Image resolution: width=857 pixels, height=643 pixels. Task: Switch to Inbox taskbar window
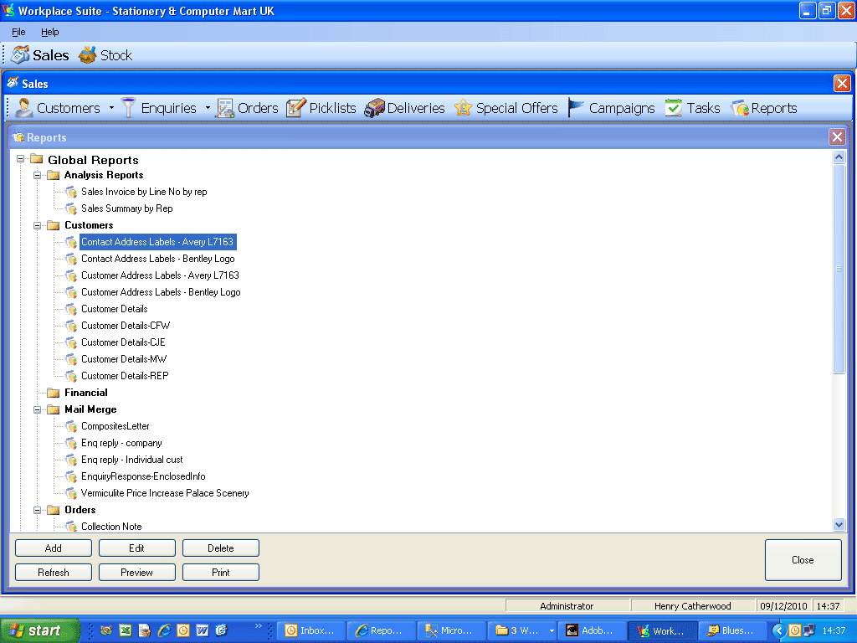tap(311, 630)
